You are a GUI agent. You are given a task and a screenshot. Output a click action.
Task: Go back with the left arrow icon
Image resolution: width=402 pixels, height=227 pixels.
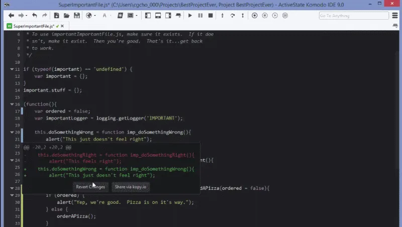pos(11,16)
